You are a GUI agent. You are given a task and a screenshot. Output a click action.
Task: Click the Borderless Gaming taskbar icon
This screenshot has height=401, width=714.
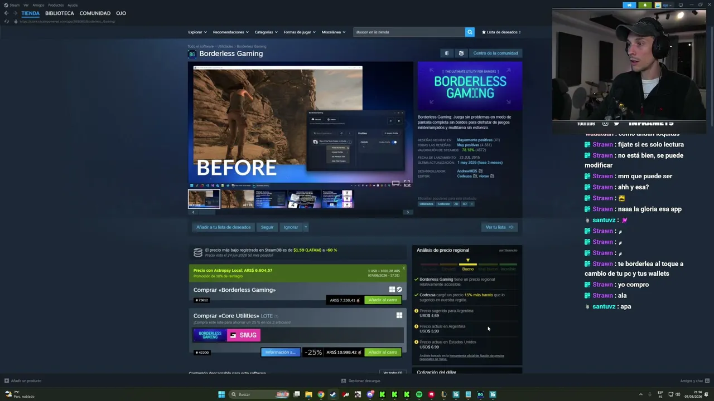[x=480, y=394]
